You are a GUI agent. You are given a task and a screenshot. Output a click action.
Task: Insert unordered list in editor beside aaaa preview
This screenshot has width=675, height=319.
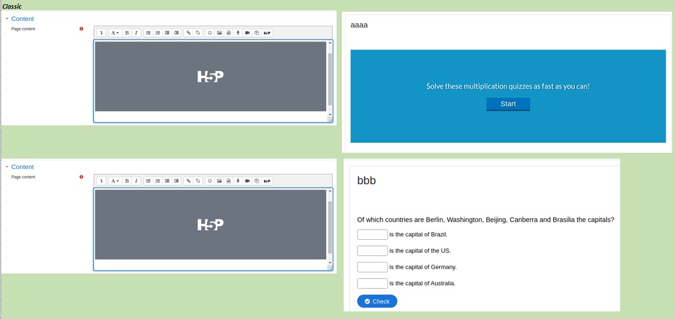tap(148, 33)
